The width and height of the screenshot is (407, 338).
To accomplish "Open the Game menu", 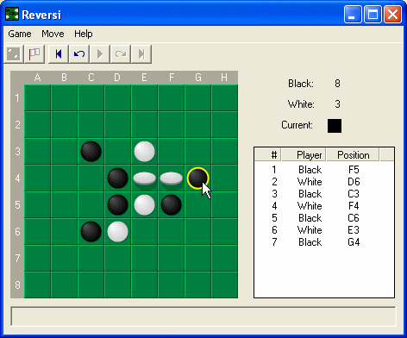I will (20, 34).
